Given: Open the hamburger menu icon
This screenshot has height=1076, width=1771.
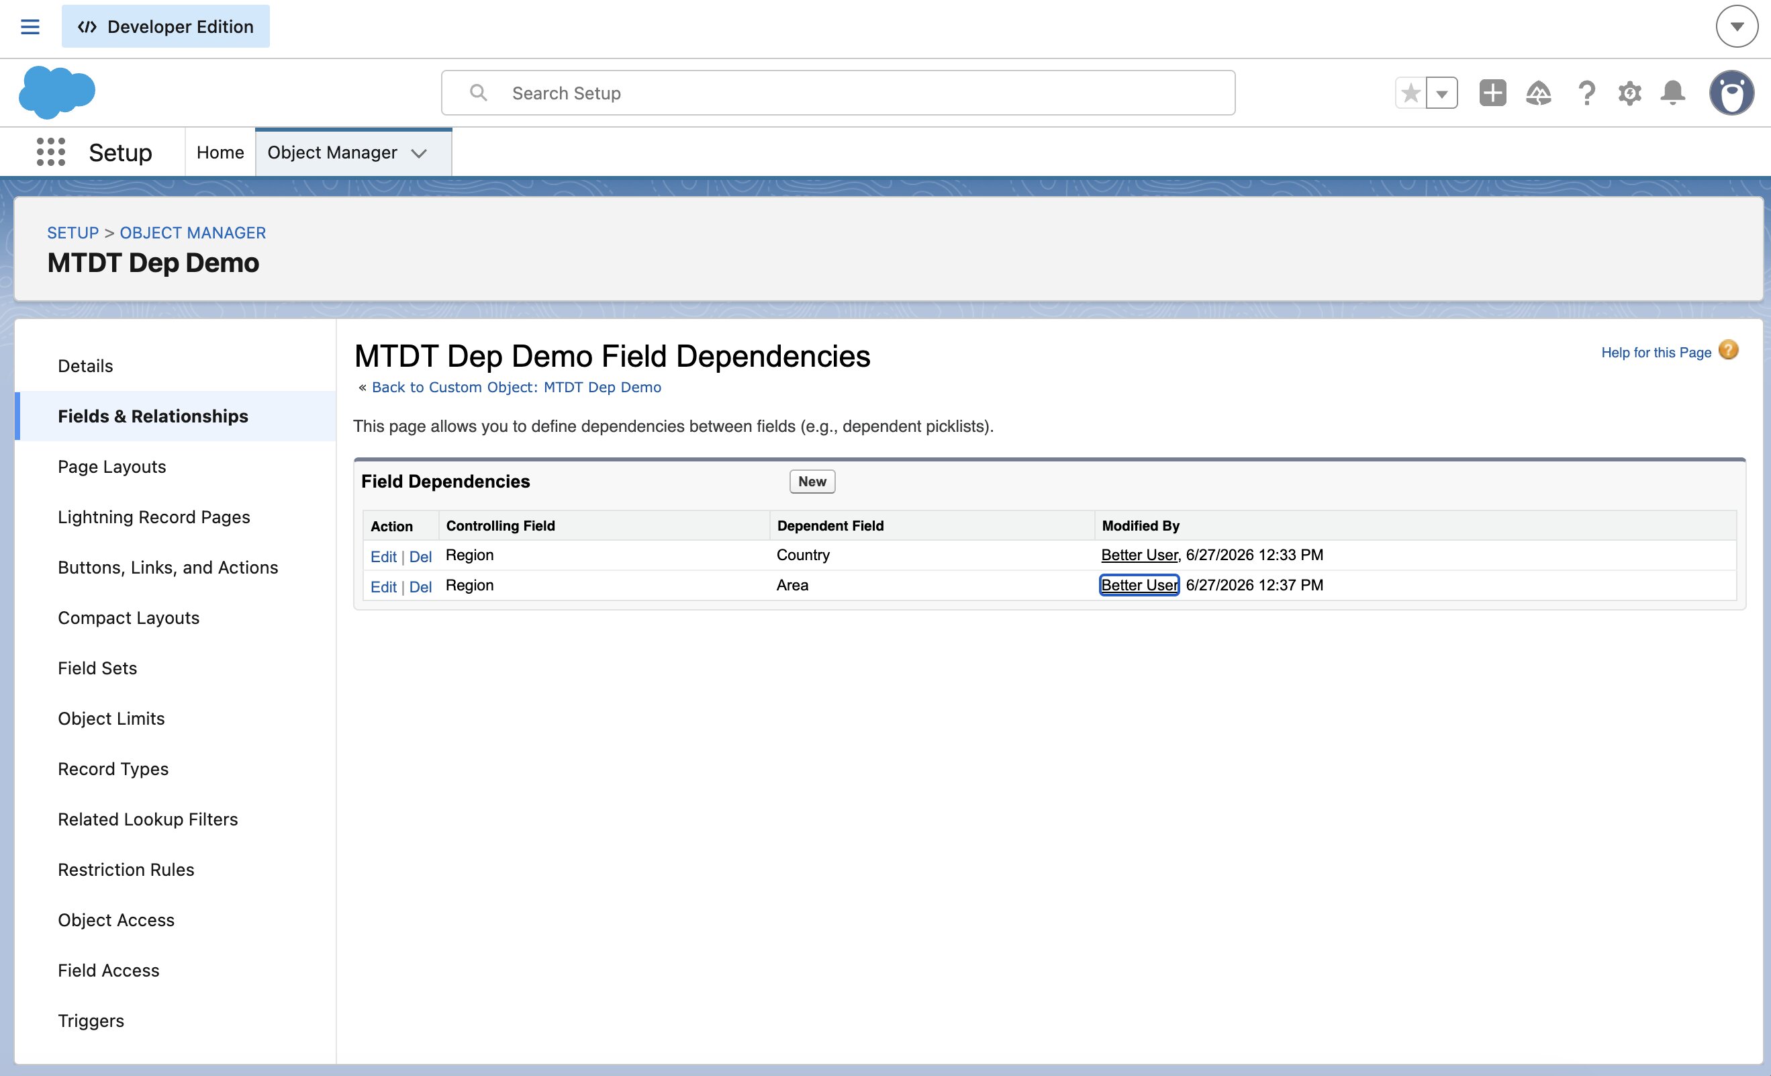Looking at the screenshot, I should [30, 27].
